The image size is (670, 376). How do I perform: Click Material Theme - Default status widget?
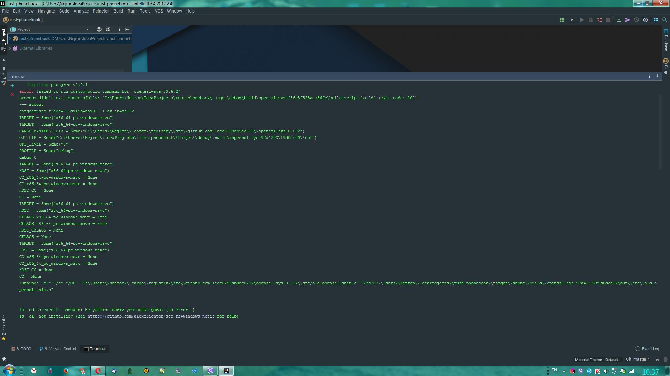(x=596, y=360)
